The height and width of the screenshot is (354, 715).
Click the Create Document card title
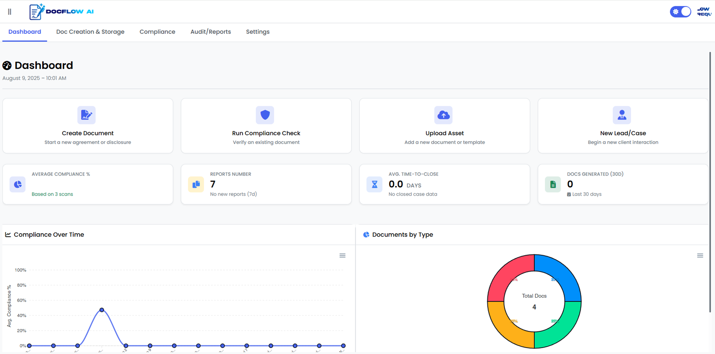88,133
